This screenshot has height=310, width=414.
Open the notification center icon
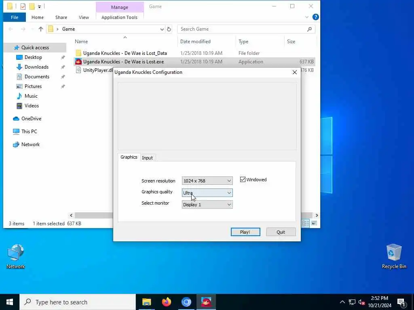tap(401, 302)
